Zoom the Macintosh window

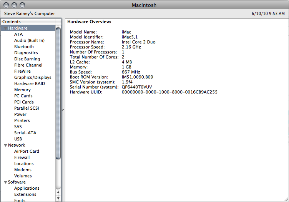coord(22,5)
